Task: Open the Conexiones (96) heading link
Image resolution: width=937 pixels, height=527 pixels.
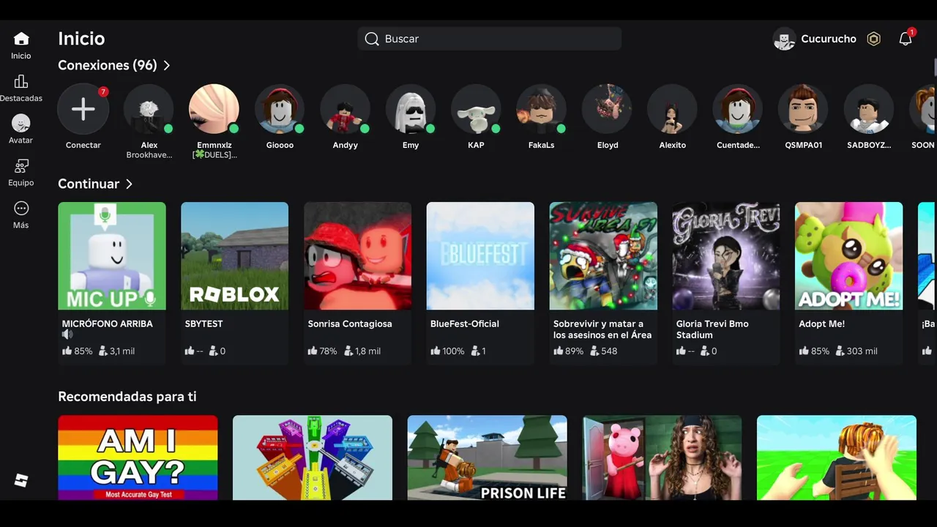Action: pyautogui.click(x=108, y=65)
